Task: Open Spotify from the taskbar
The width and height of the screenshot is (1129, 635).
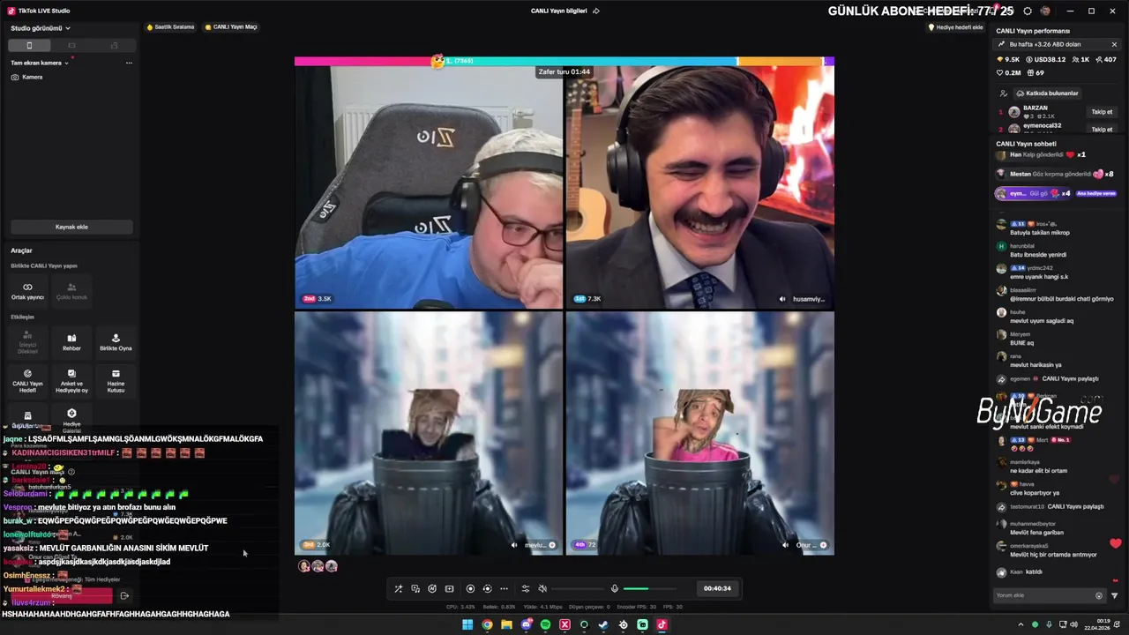Action: (545, 624)
